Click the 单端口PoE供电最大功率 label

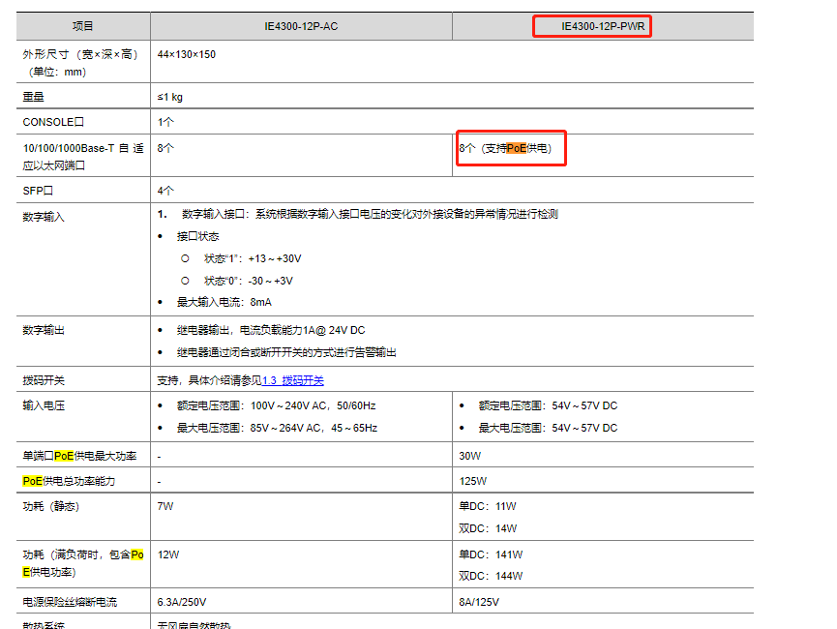(x=79, y=456)
